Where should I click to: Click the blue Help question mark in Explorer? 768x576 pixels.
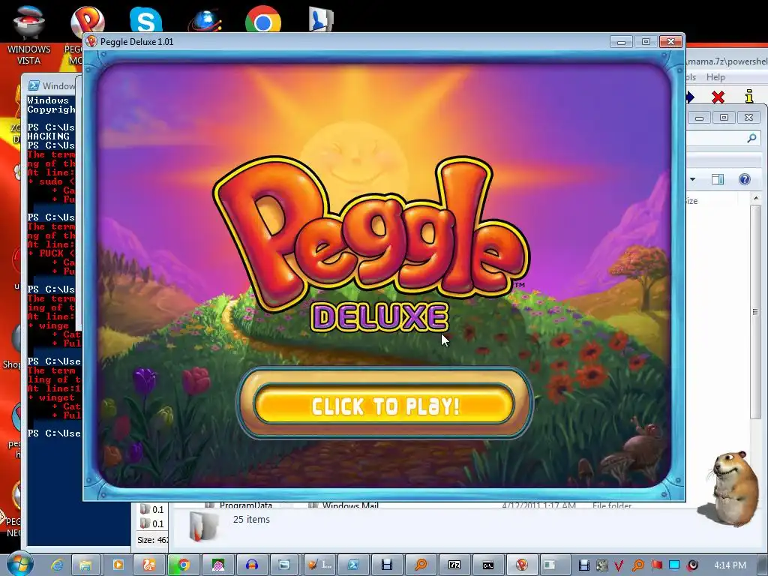(x=745, y=179)
